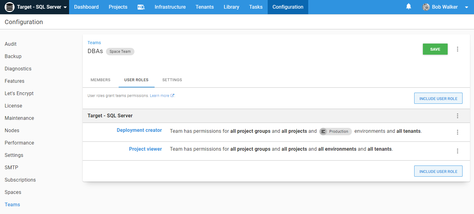Click the Octopus space logo icon

click(10, 7)
